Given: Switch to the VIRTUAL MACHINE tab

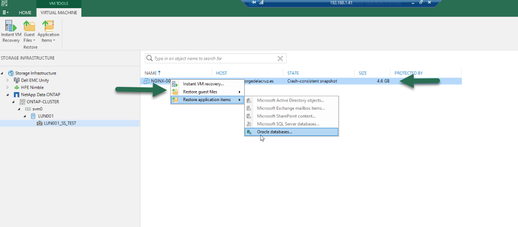Looking at the screenshot, I should [x=59, y=12].
